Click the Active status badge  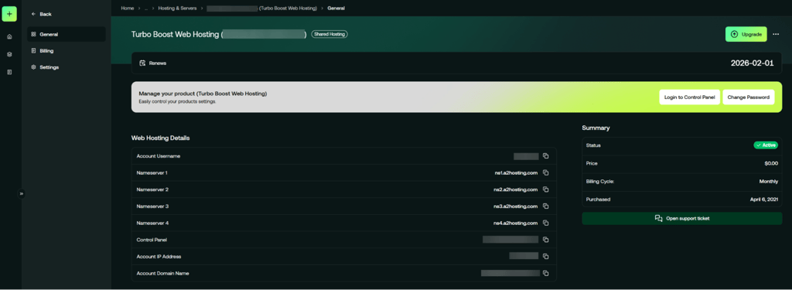766,145
